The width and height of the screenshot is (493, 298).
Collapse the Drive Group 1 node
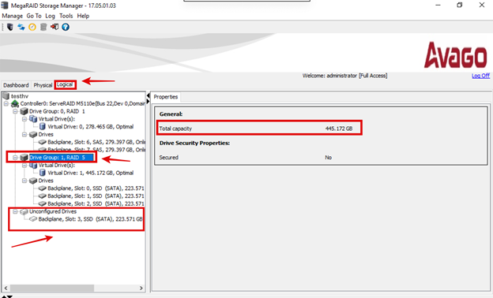point(15,158)
